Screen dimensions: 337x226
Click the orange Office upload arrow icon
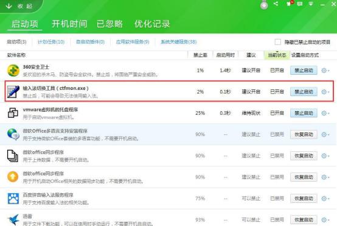[x=13, y=177]
